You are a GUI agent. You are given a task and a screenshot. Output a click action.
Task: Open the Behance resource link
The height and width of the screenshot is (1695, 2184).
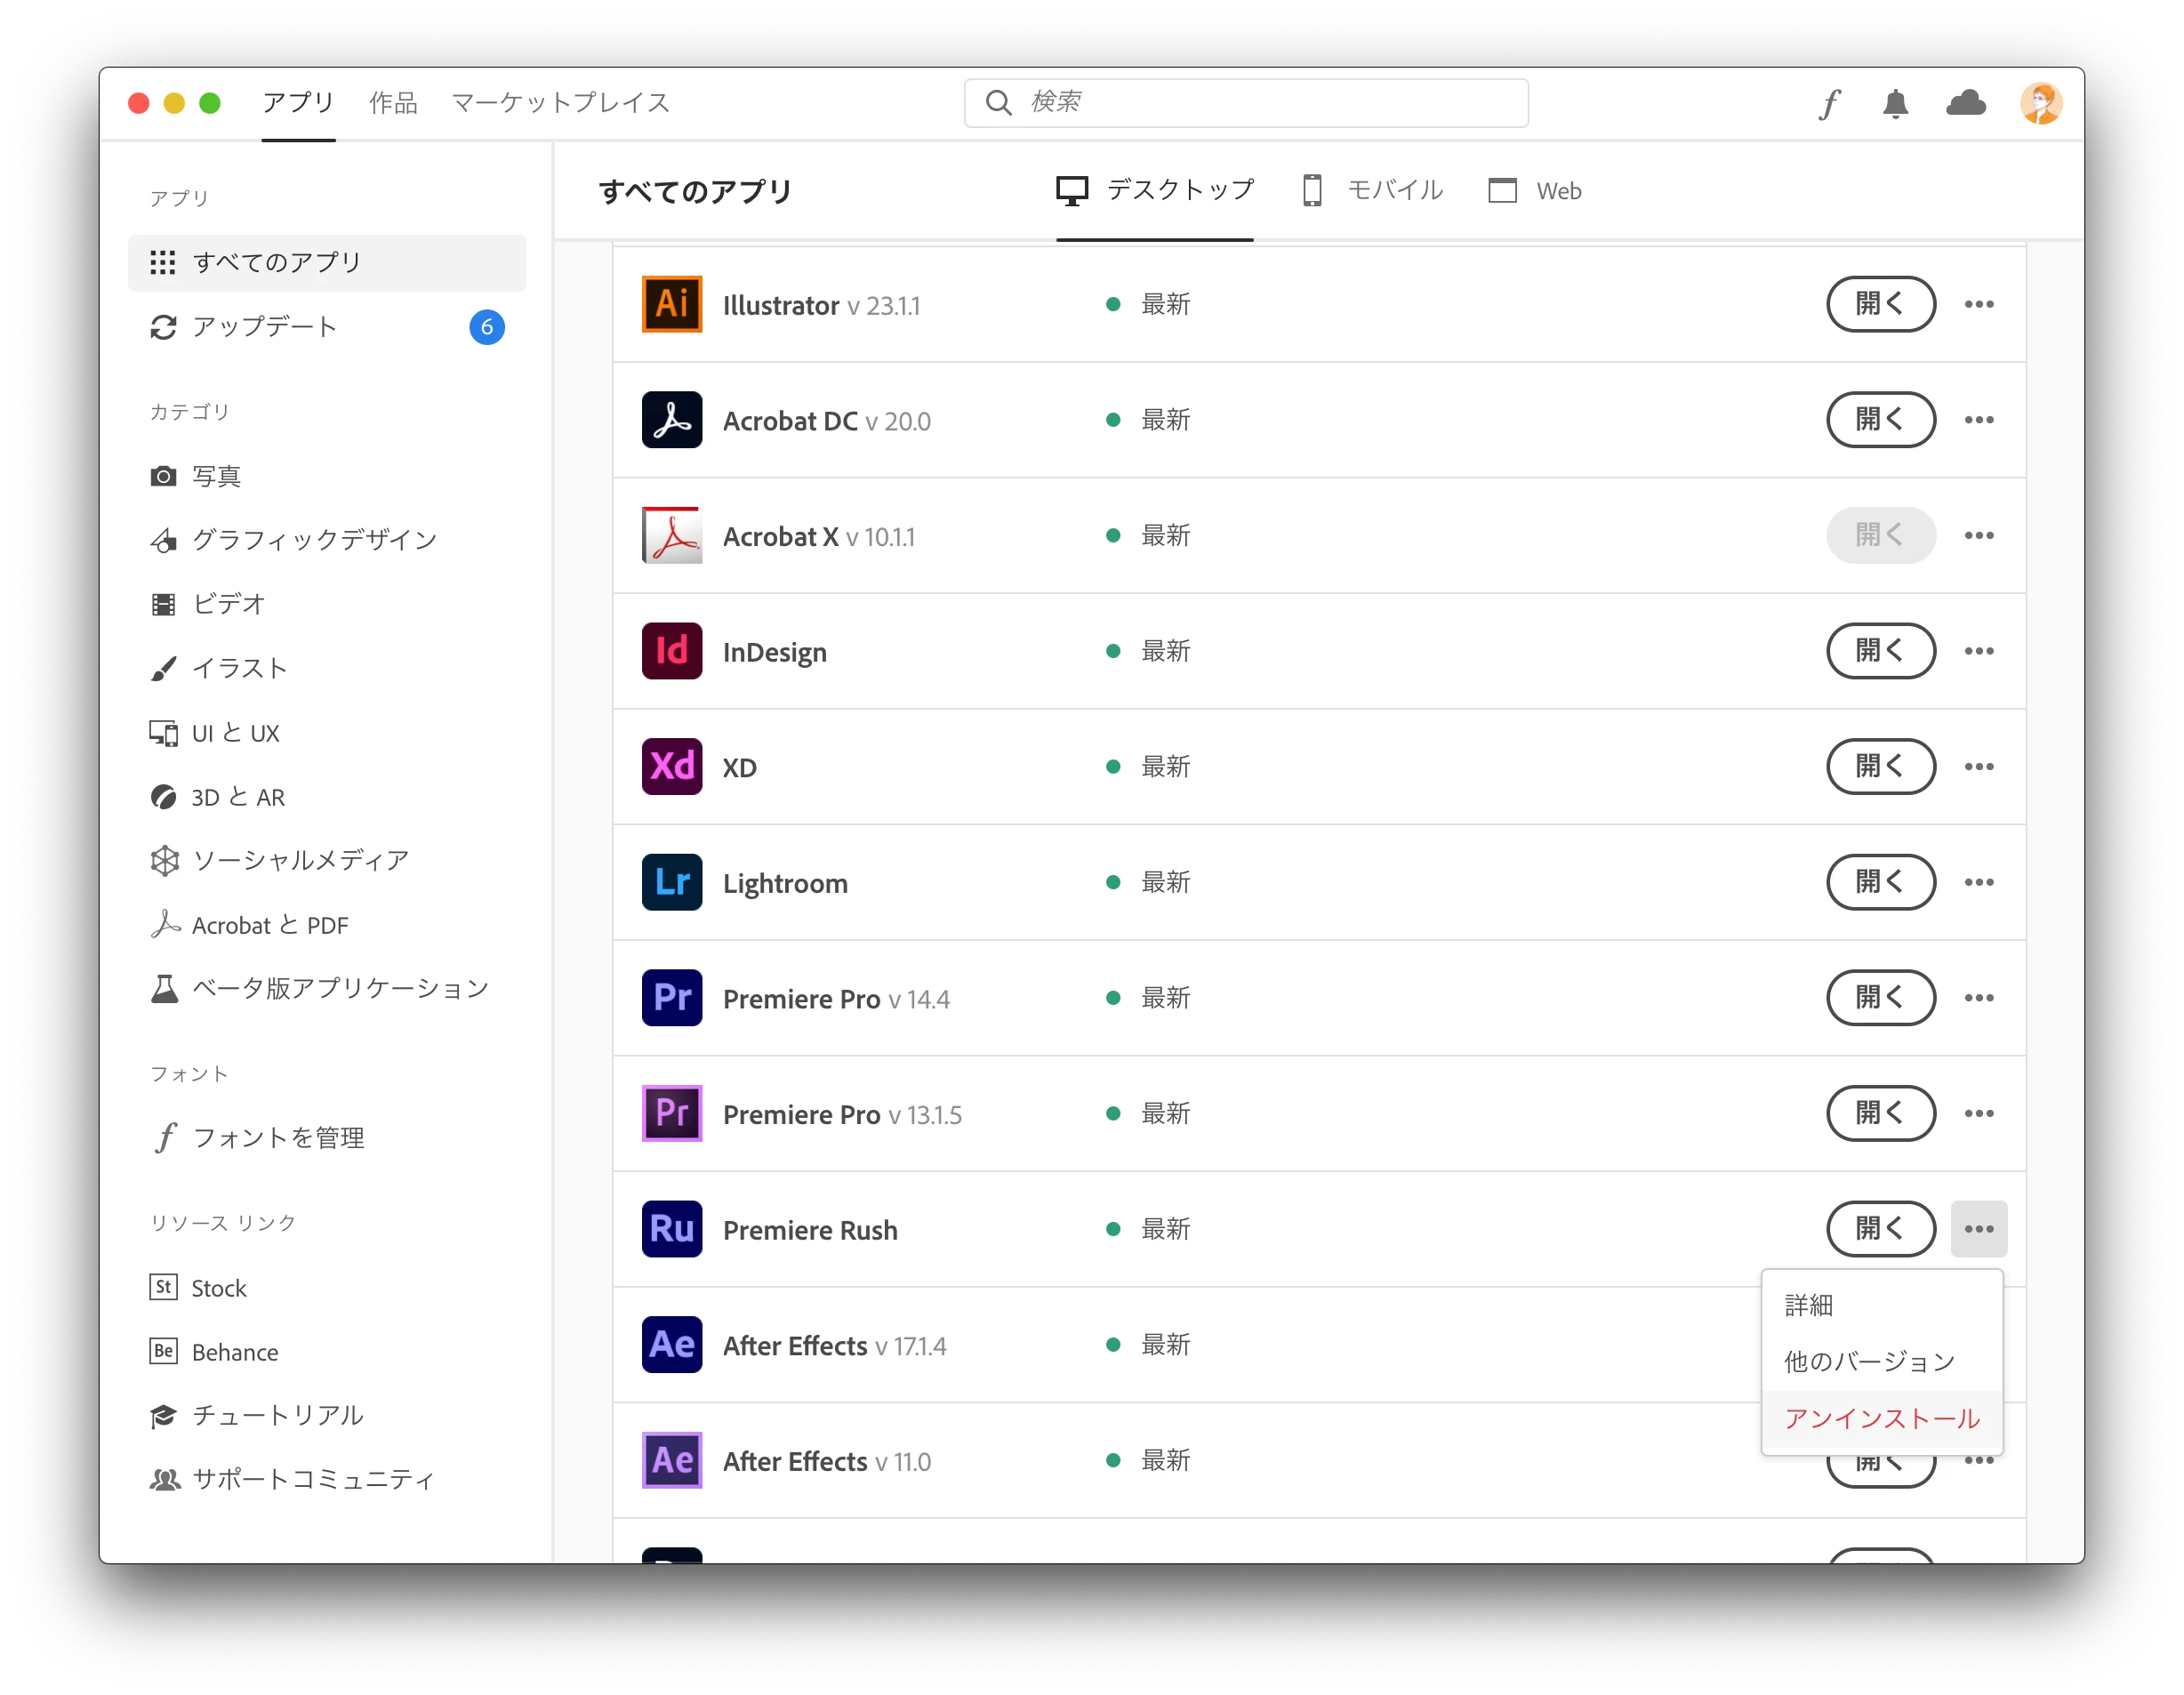(234, 1352)
